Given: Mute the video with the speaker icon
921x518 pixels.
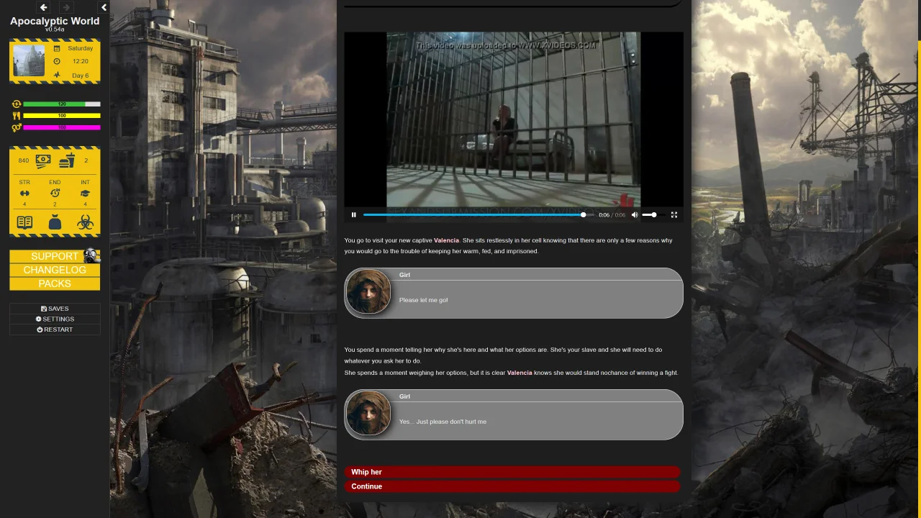Looking at the screenshot, I should [x=635, y=214].
